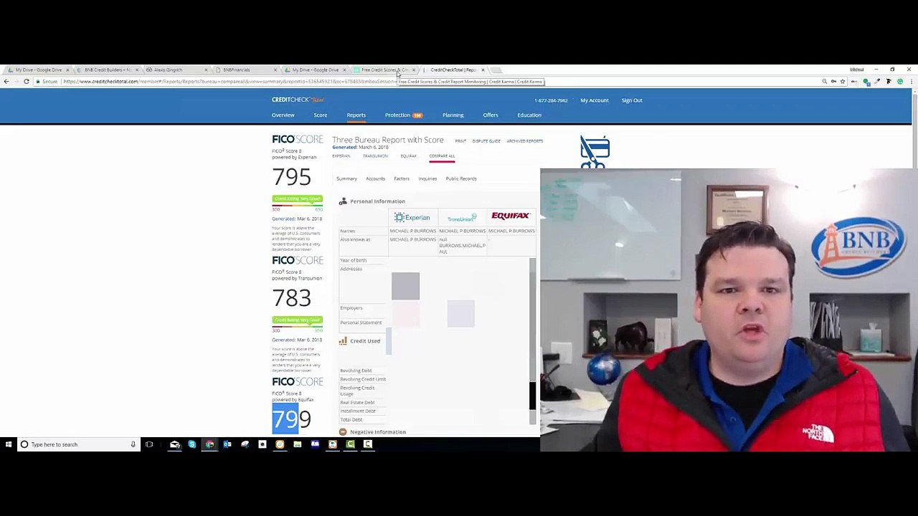Open the Windows Start menu

click(x=8, y=444)
